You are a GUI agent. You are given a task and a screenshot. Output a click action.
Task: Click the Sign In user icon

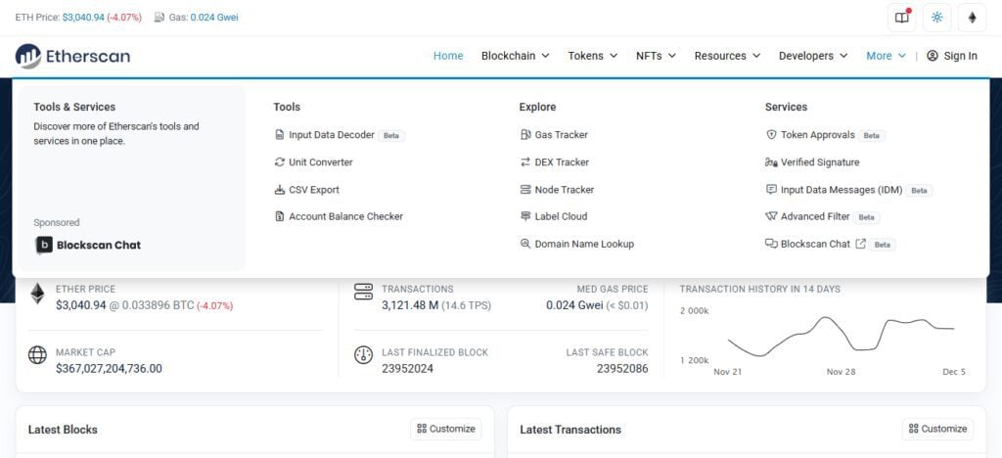933,56
